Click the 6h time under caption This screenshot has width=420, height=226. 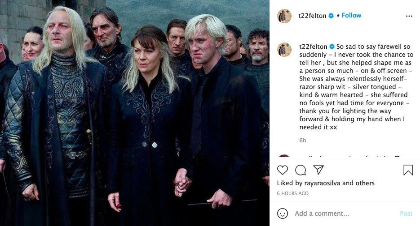coord(303,141)
